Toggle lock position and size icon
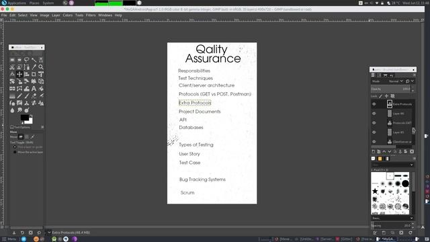 pos(387,96)
